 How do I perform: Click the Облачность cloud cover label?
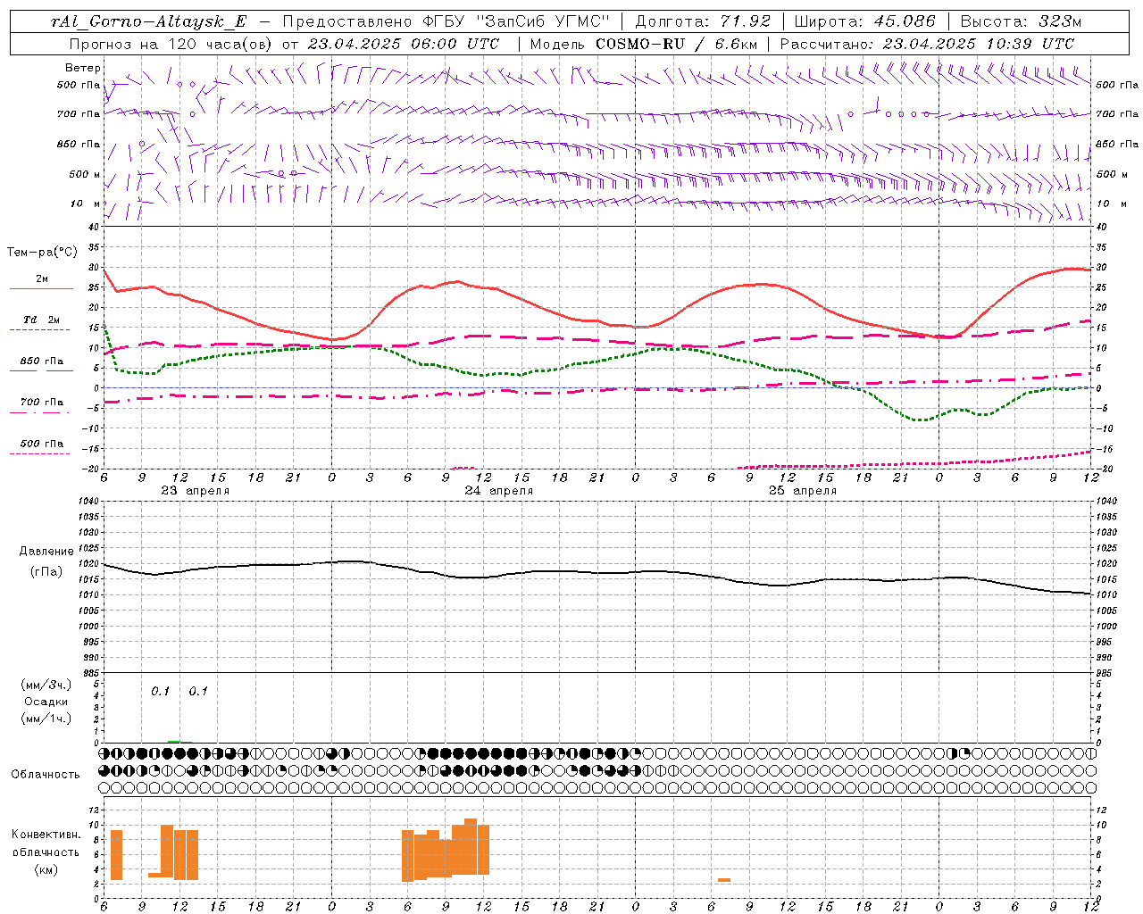tap(46, 775)
